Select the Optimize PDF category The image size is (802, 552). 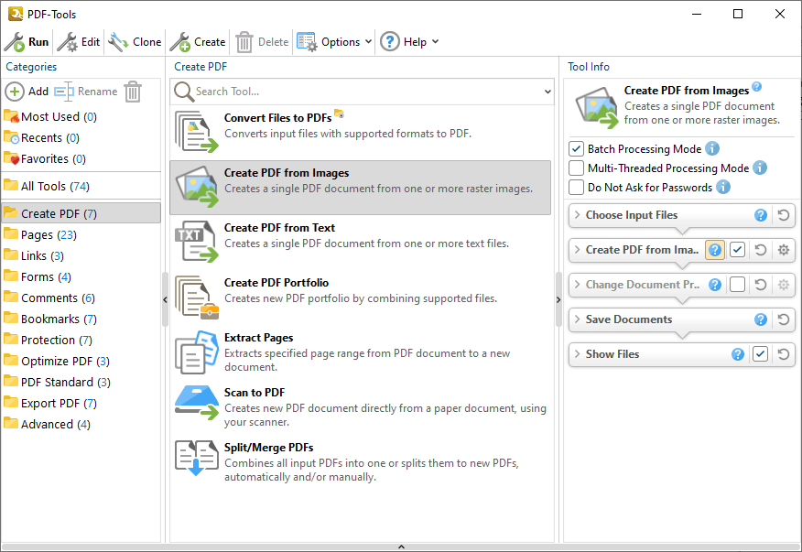(x=57, y=361)
